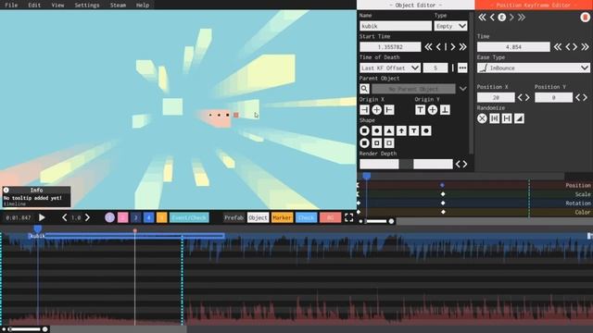Select the scale-style randomize option
The image size is (593, 333).
(x=507, y=118)
